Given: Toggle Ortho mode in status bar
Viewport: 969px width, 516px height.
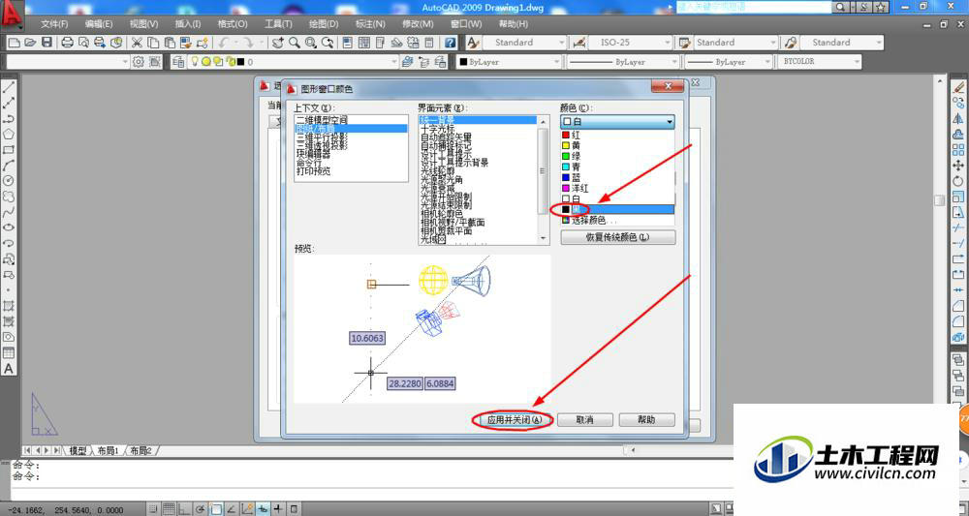Looking at the screenshot, I should pyautogui.click(x=184, y=509).
